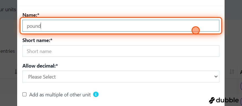The width and height of the screenshot is (242, 106).
Task: Click the 'entries' text behind the dialog
Action: [7, 51]
